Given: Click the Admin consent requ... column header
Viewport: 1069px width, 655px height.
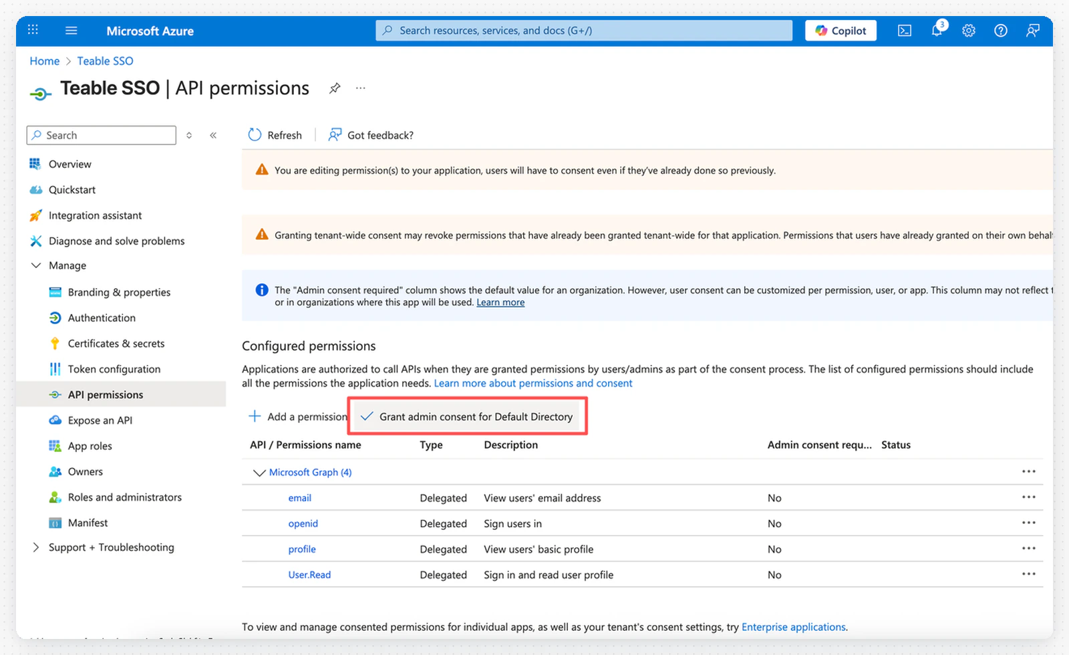Looking at the screenshot, I should tap(820, 444).
